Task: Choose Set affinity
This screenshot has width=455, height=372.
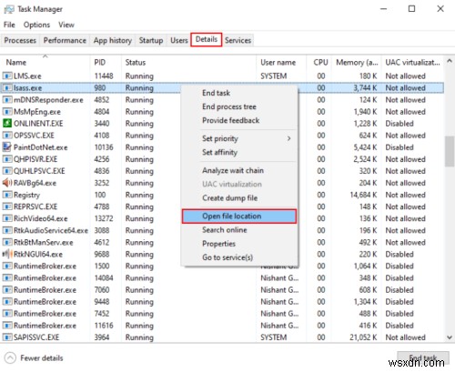Action: (239, 152)
